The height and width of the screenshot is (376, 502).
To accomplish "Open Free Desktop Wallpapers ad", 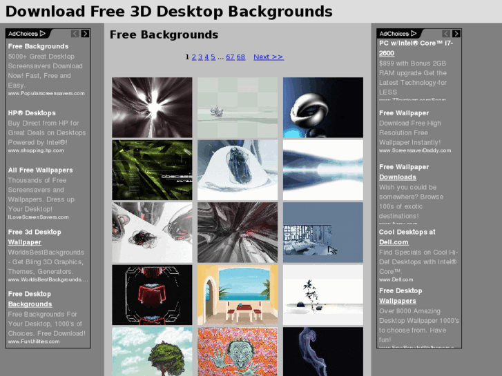I will (400, 296).
